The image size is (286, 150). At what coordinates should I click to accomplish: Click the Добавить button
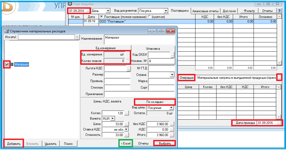(x=14, y=144)
